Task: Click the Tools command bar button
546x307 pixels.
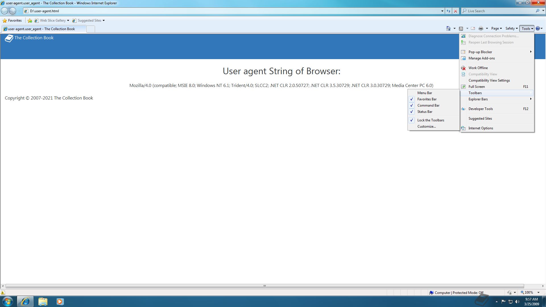Action: 527,28
